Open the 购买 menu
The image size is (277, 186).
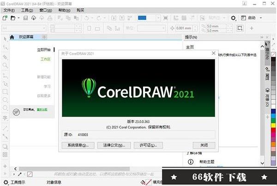tap(80, 10)
